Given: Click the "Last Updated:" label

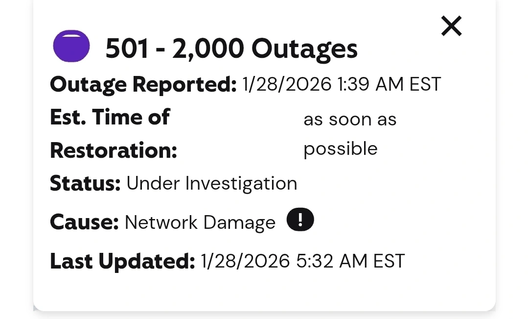Looking at the screenshot, I should 122,261.
